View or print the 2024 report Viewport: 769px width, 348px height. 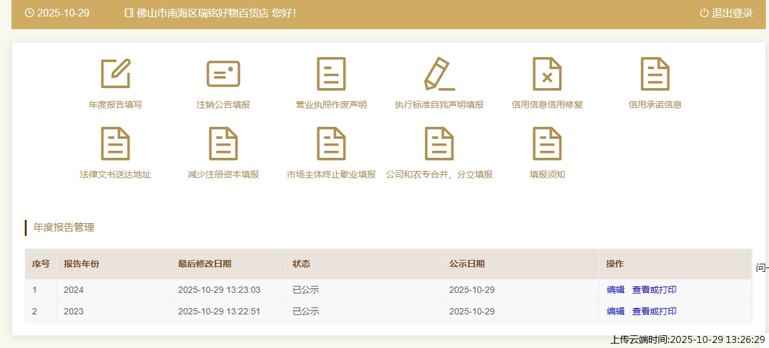pyautogui.click(x=654, y=290)
